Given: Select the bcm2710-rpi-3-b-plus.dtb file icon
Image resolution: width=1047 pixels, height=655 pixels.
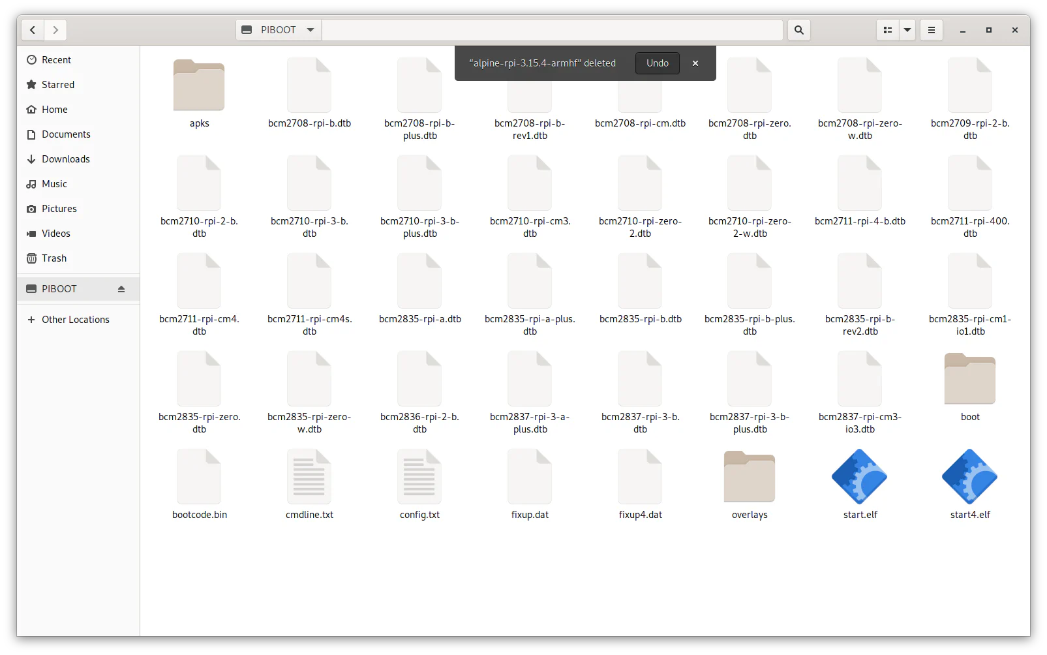Looking at the screenshot, I should [x=419, y=183].
